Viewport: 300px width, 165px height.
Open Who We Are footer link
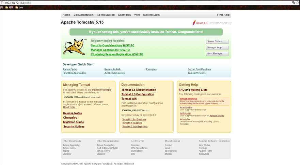click(205, 145)
